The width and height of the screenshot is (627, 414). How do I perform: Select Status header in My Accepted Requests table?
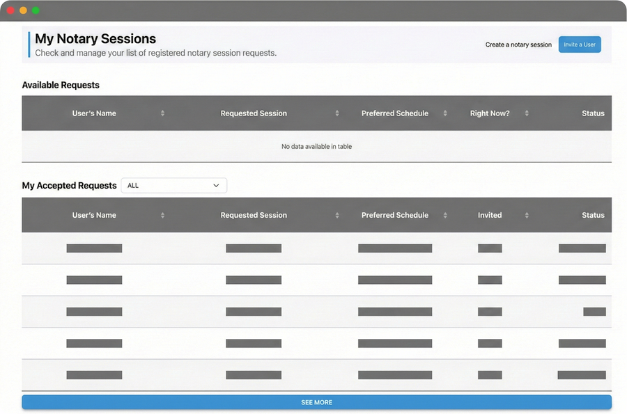click(x=592, y=216)
